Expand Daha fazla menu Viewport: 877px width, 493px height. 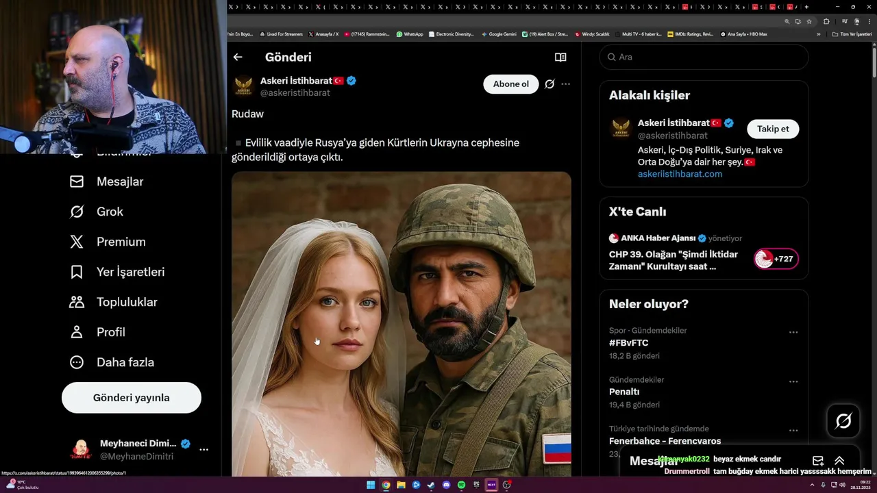point(112,362)
